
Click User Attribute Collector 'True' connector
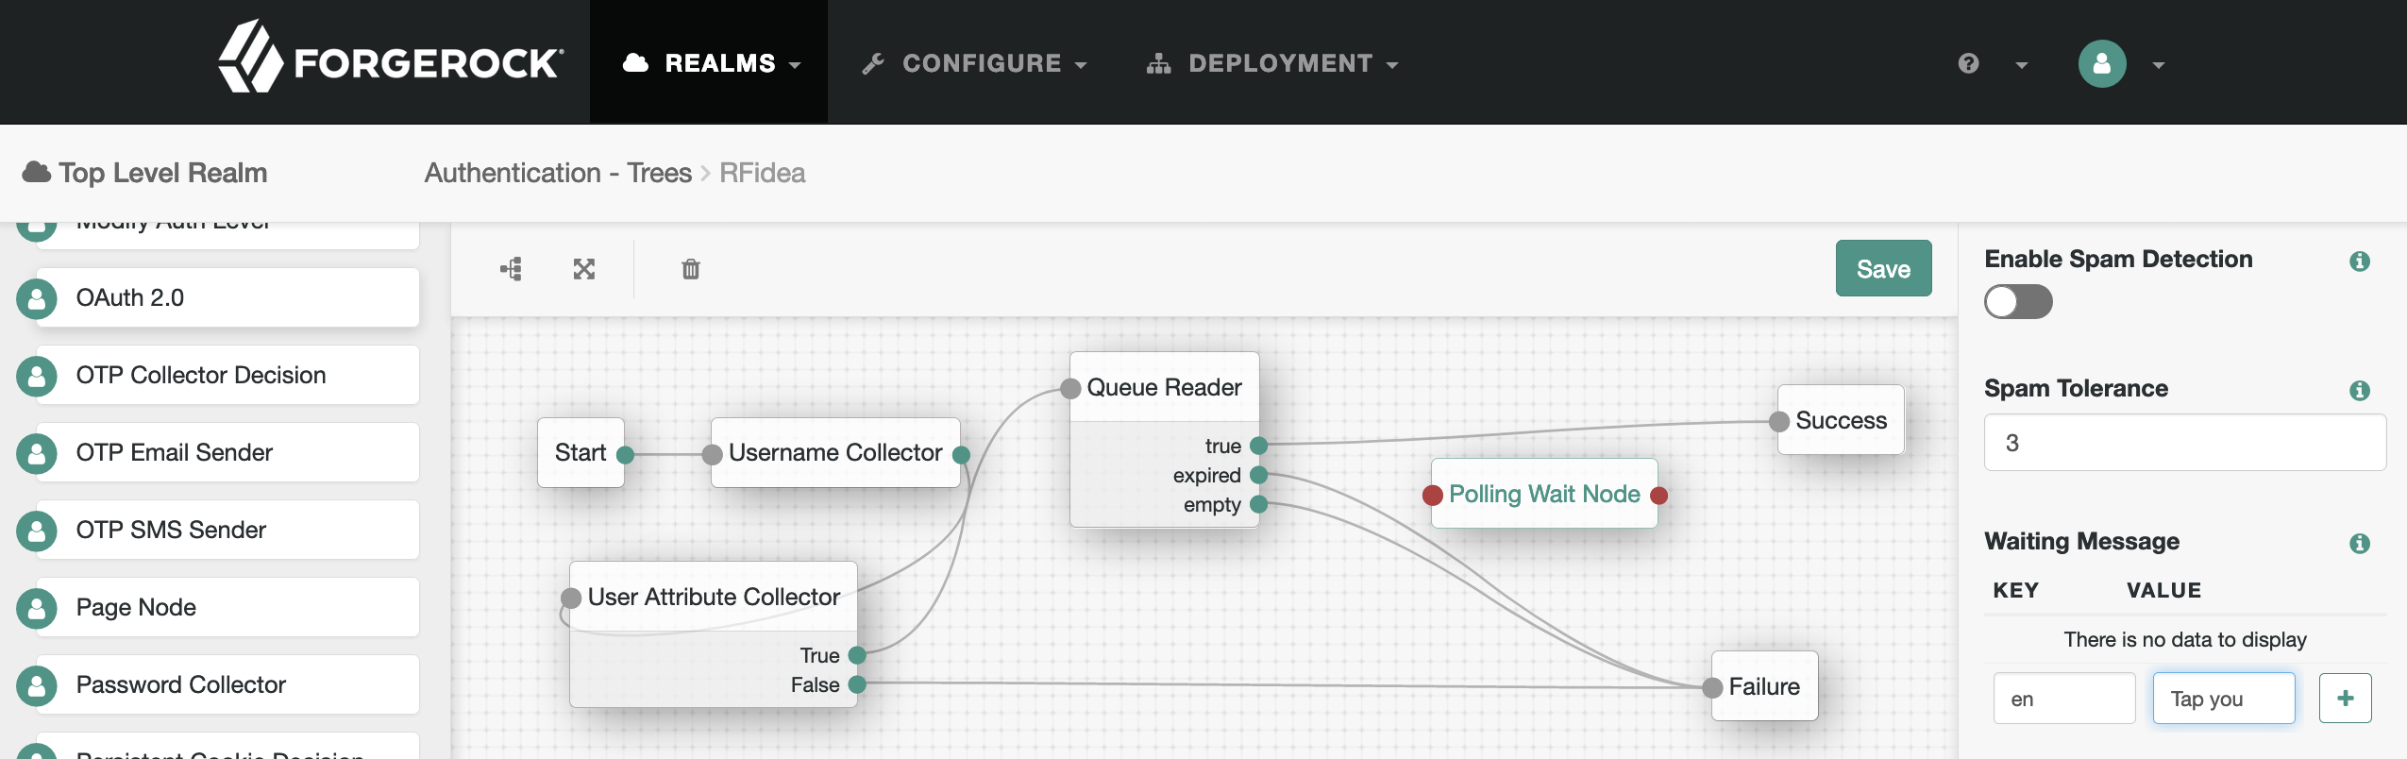coord(857,655)
